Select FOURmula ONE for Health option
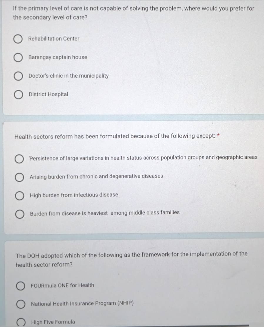264x327 pixels. click(20, 286)
